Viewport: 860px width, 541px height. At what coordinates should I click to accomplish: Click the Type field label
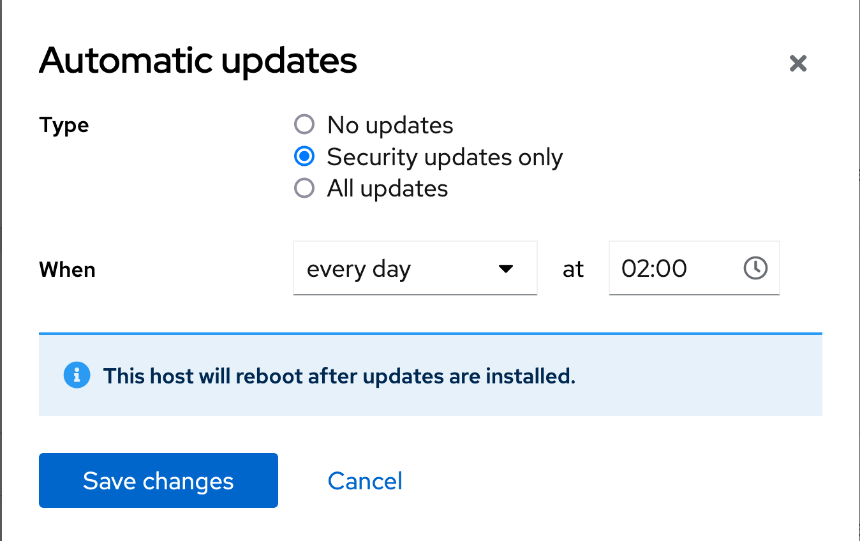(x=64, y=124)
